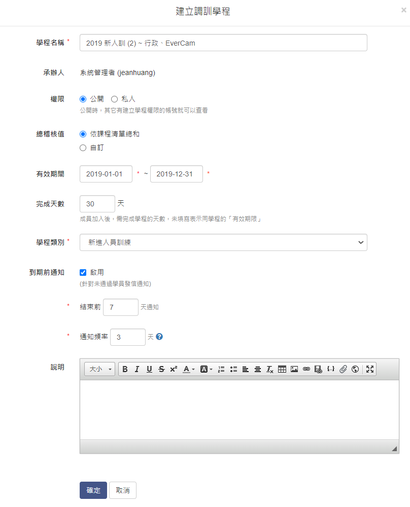This screenshot has width=410, height=507.
Task: Open the notification frequency help icon
Action: [159, 337]
